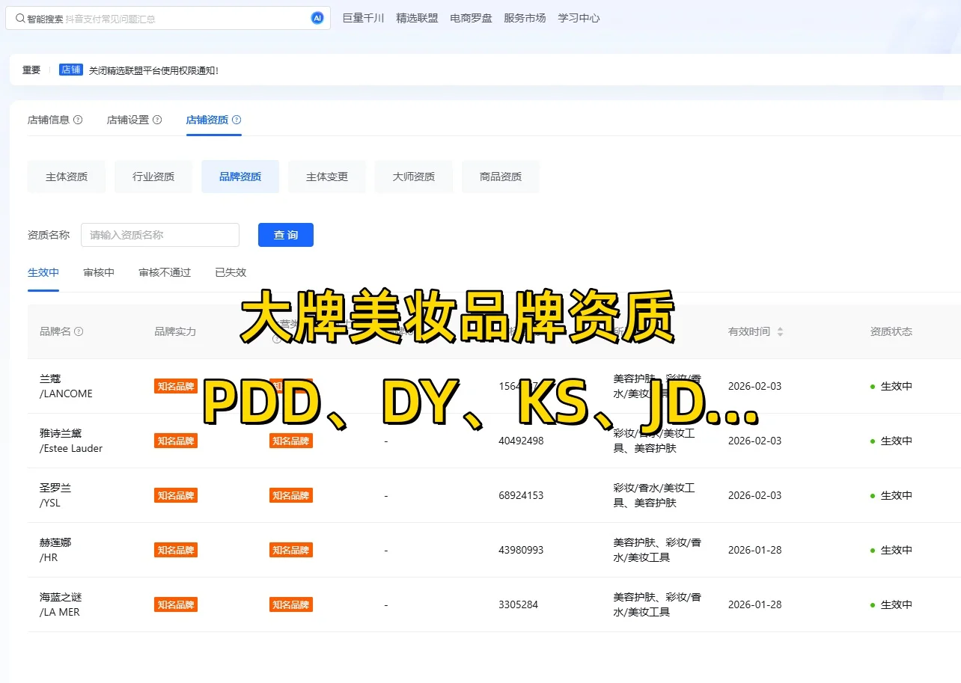The image size is (961, 683).
Task: Show the 生效中 status filter tab
Action: (x=43, y=272)
